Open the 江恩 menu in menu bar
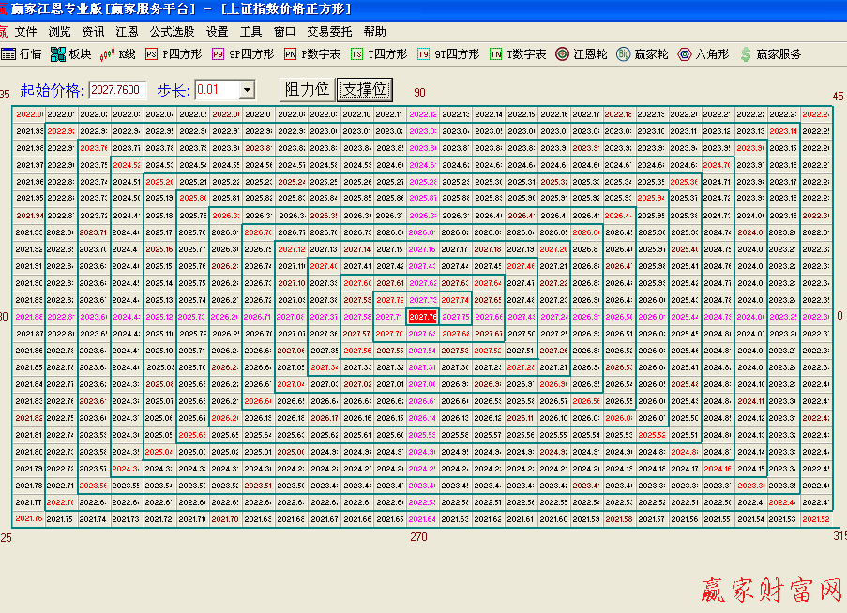The image size is (847, 613). point(127,31)
